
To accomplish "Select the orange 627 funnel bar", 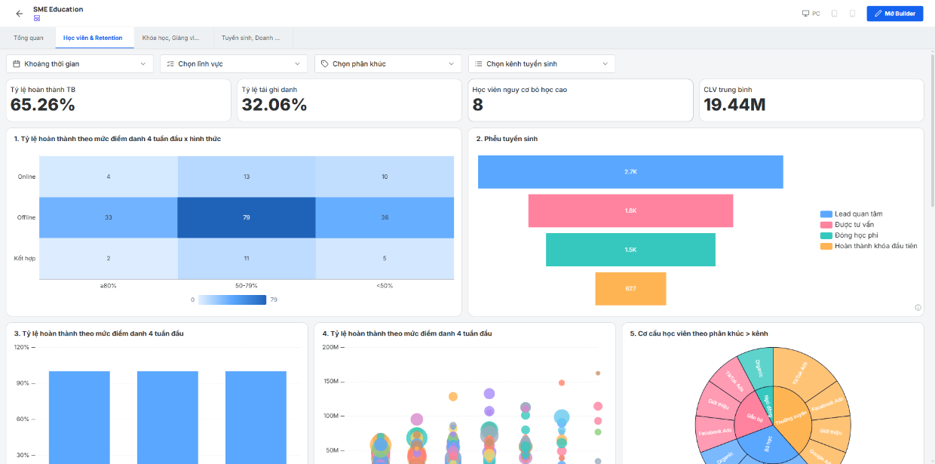I will click(x=630, y=288).
